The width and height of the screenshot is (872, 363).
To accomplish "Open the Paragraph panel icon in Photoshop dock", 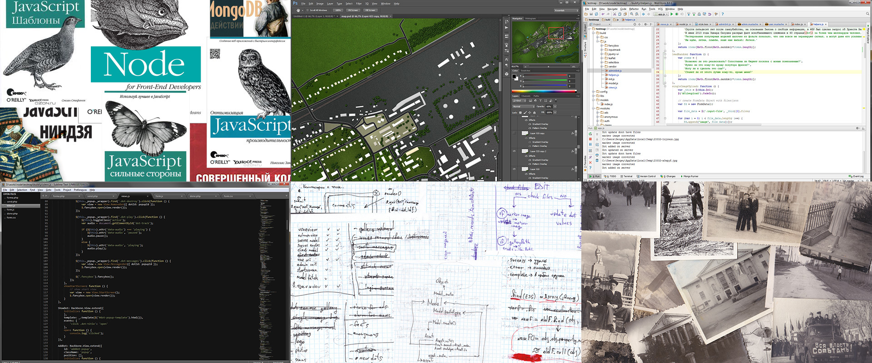I will pyautogui.click(x=507, y=65).
